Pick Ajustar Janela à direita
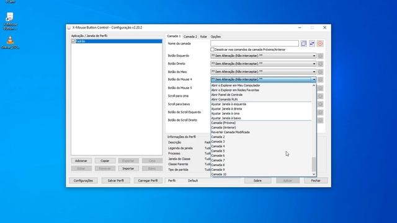This screenshot has width=397, height=223. [261, 109]
